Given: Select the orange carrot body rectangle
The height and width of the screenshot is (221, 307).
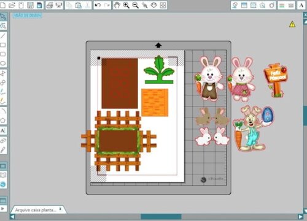Looking at the screenshot, I should (x=155, y=102).
